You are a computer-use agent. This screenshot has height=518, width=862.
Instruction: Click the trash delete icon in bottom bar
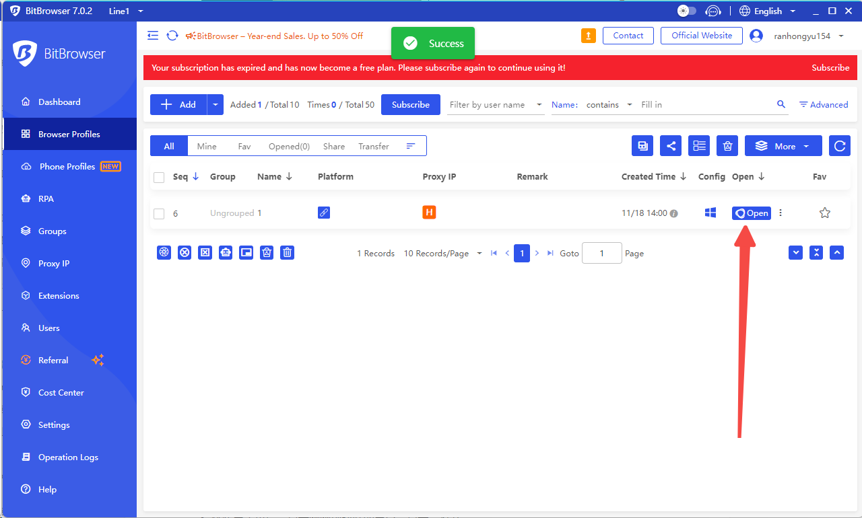[x=288, y=252]
